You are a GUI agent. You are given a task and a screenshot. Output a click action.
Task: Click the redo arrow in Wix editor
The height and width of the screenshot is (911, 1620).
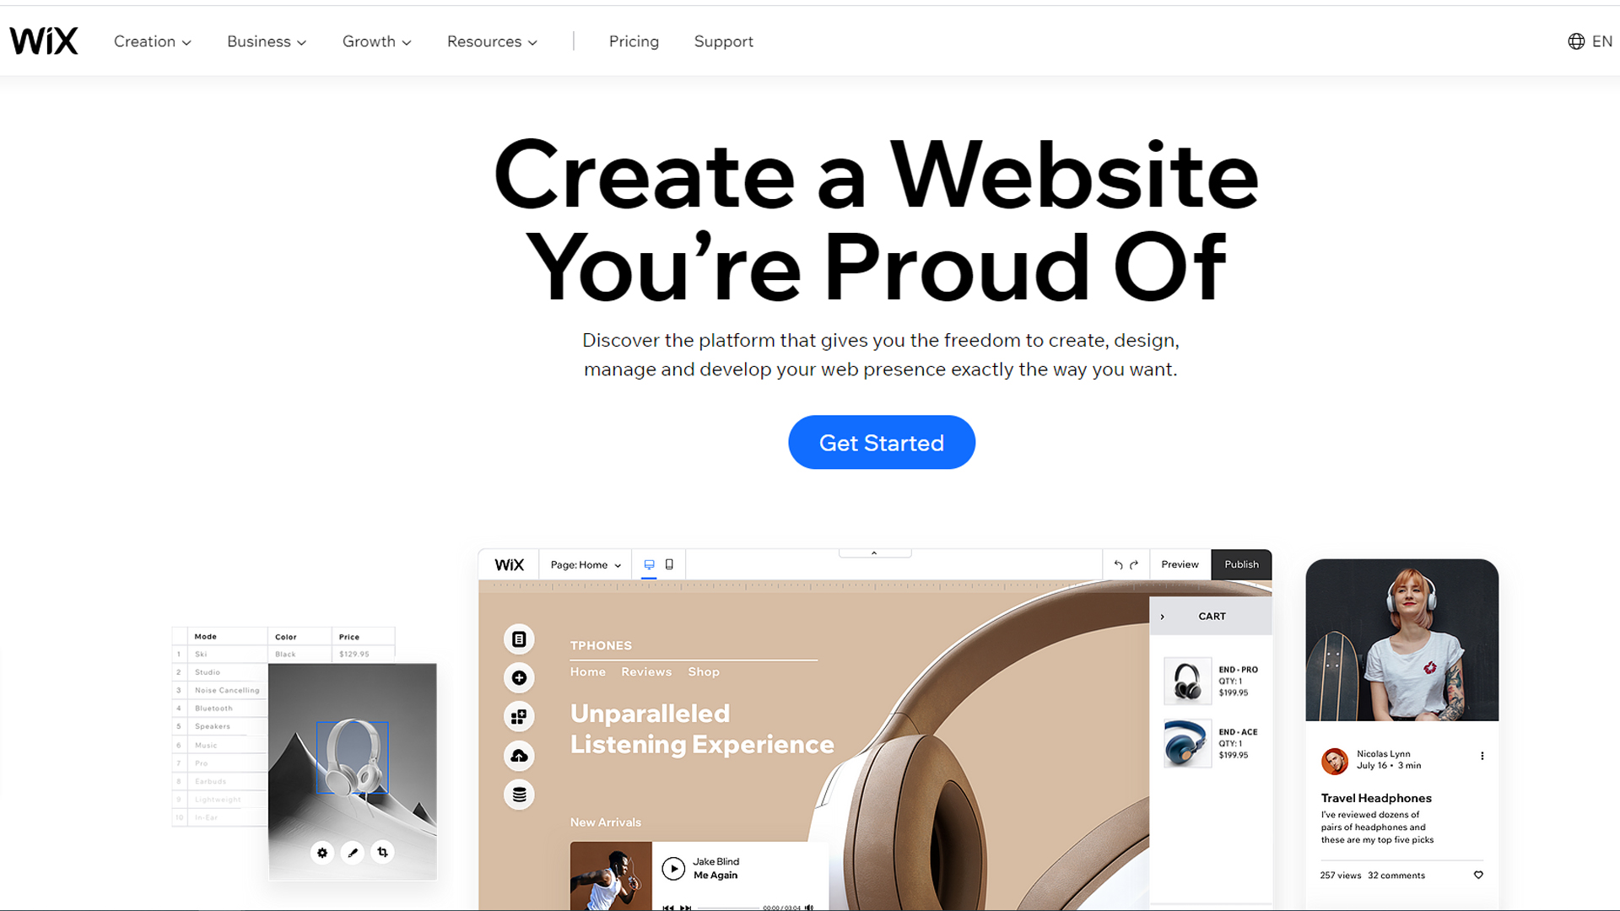pos(1134,564)
